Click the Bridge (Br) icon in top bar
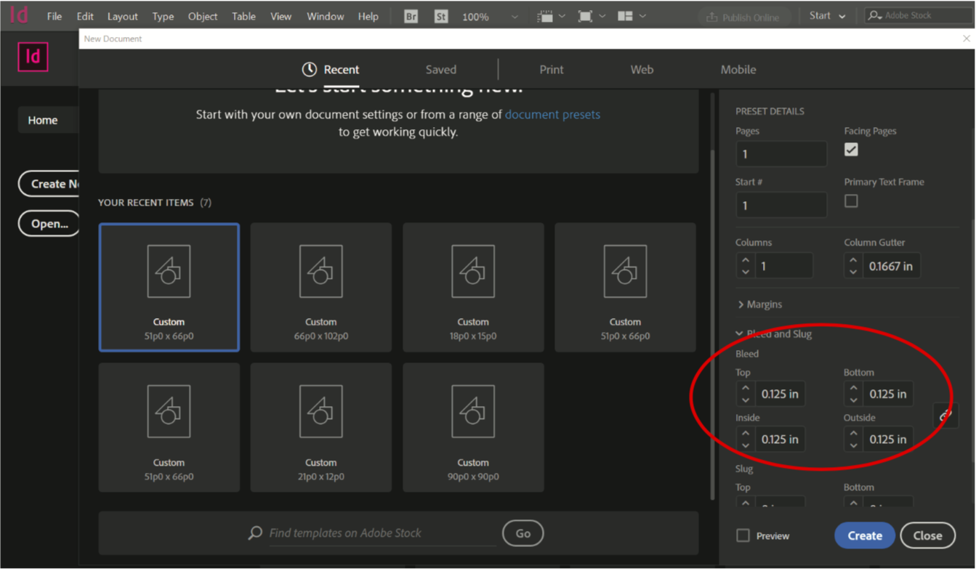This screenshot has width=976, height=571. tap(411, 16)
